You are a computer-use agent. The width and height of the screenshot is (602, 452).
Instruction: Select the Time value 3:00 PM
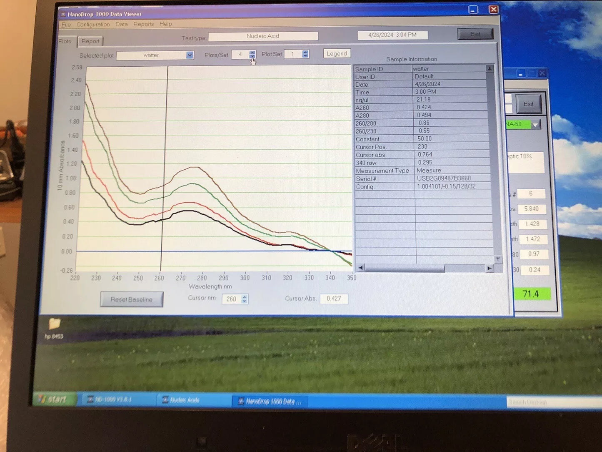coord(450,92)
